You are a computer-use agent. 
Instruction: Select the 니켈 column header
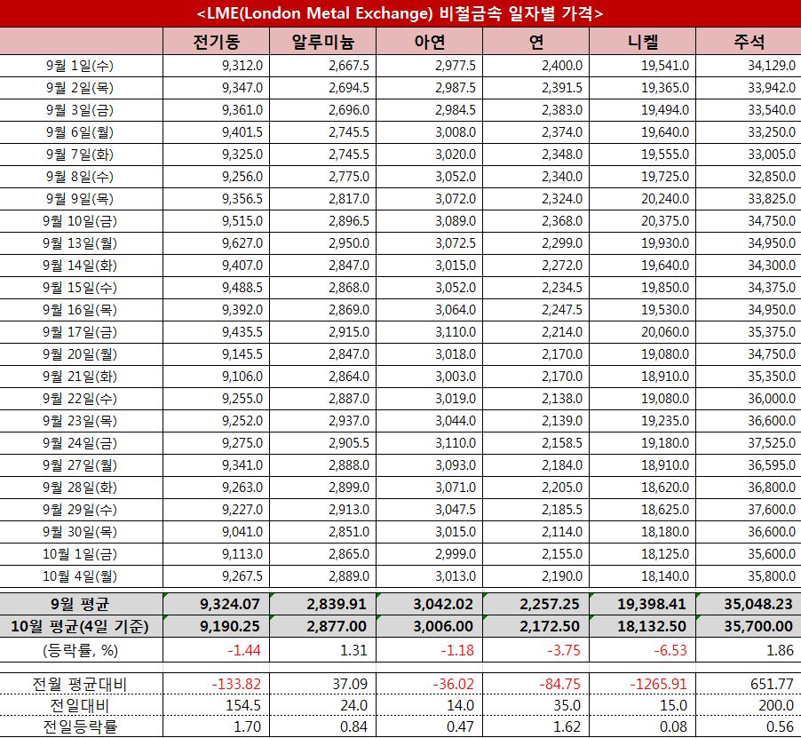[x=643, y=42]
